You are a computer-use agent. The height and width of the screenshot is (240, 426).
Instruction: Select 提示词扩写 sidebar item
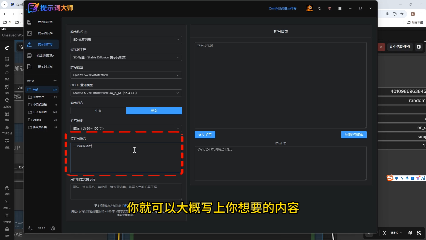pyautogui.click(x=42, y=44)
